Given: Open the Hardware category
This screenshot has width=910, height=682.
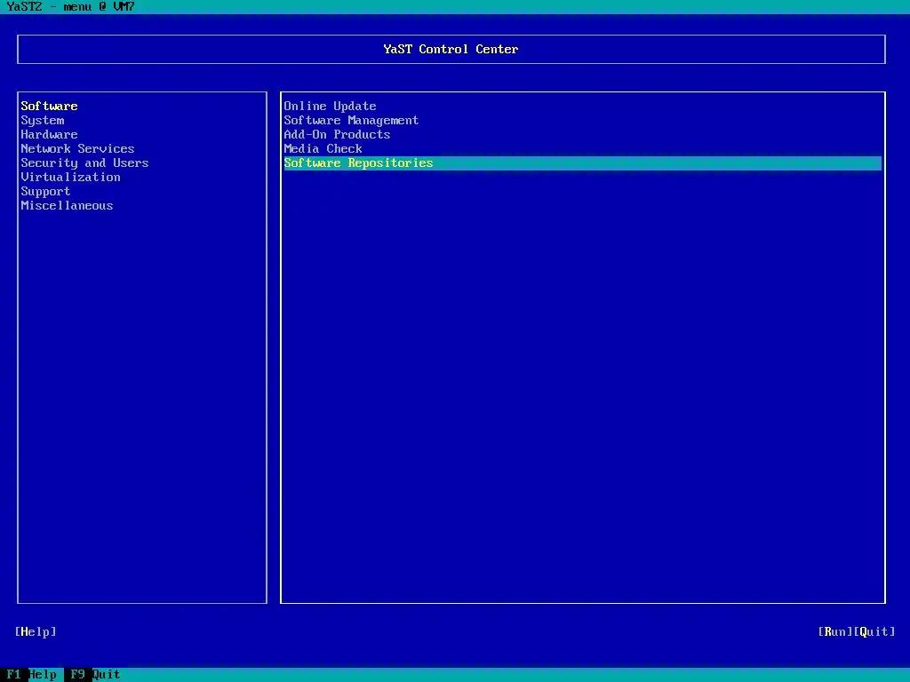Looking at the screenshot, I should coord(50,135).
